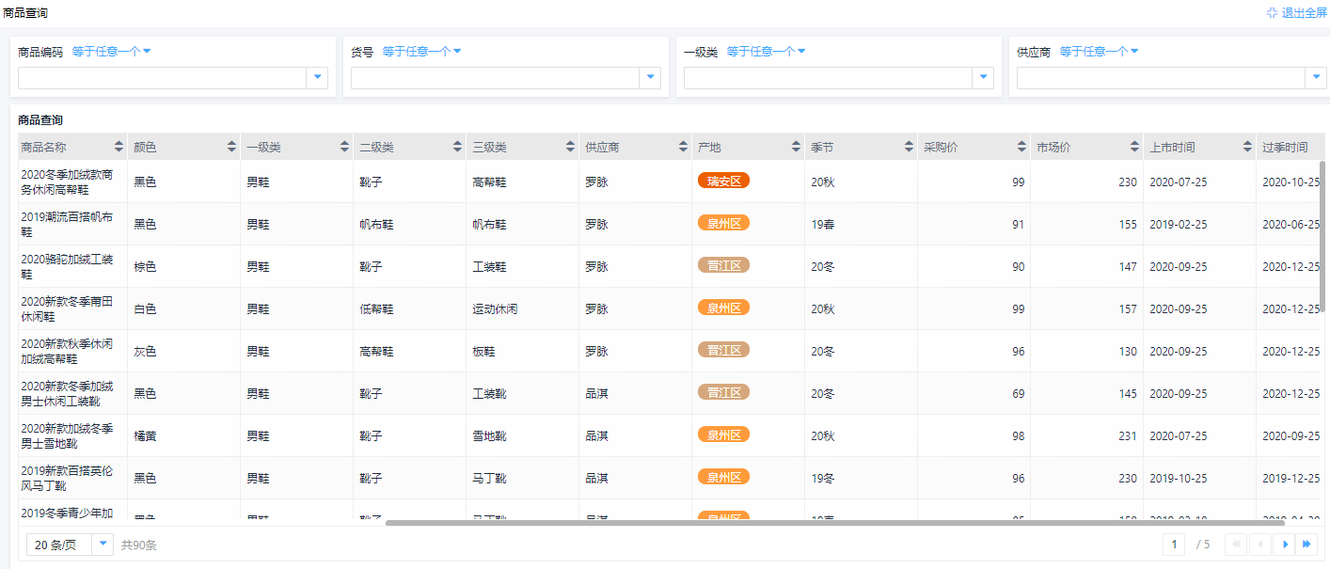Sort by the 一级类 column sort icon

click(344, 147)
